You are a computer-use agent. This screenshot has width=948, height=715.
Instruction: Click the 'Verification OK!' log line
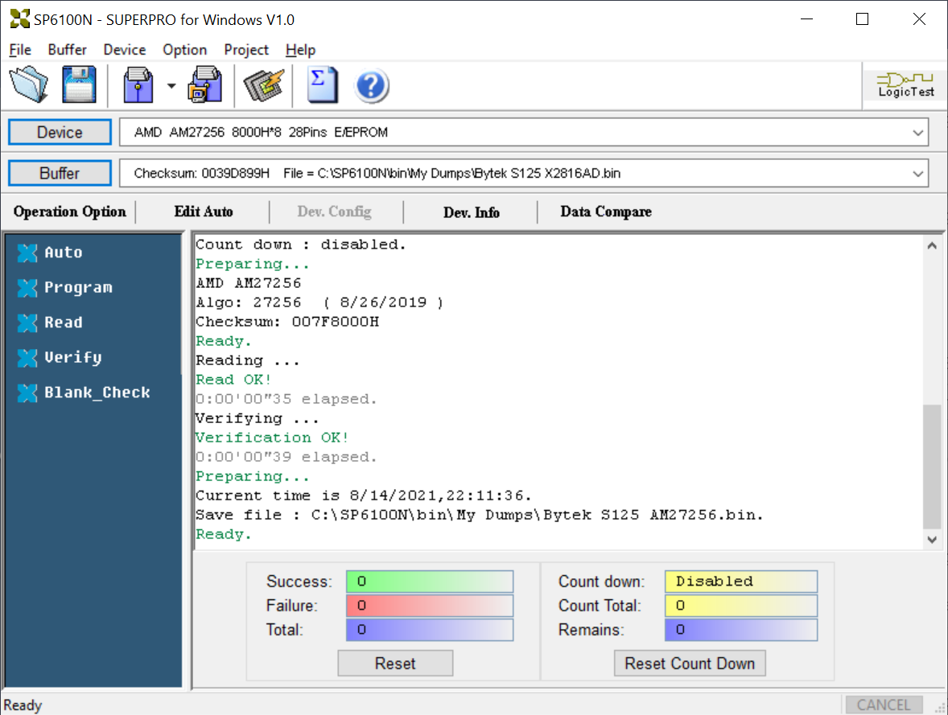coord(271,438)
